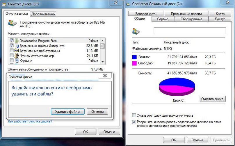The width and height of the screenshot is (235, 146).
Task: Click the file list scroll-up arrow
Action: (x=102, y=41)
